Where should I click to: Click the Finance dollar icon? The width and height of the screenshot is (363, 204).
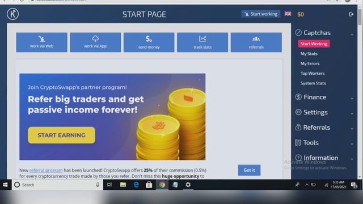(x=298, y=97)
